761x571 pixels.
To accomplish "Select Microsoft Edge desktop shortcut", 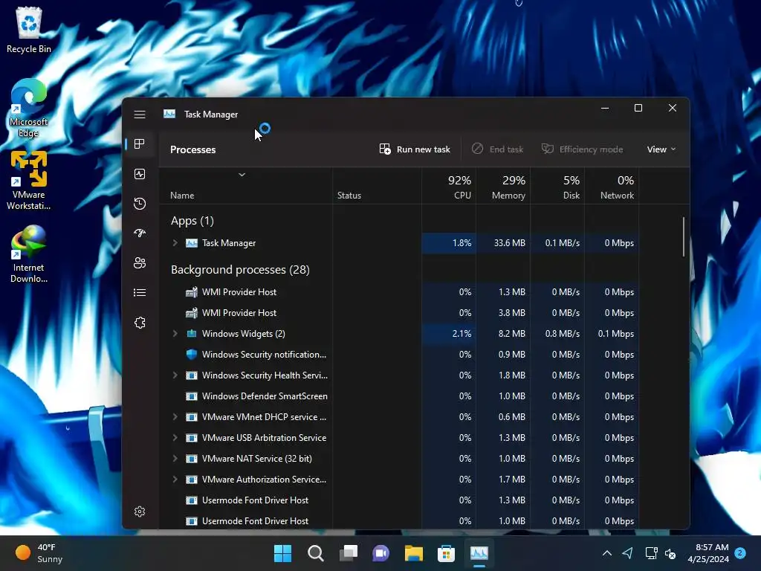I will 29,109.
